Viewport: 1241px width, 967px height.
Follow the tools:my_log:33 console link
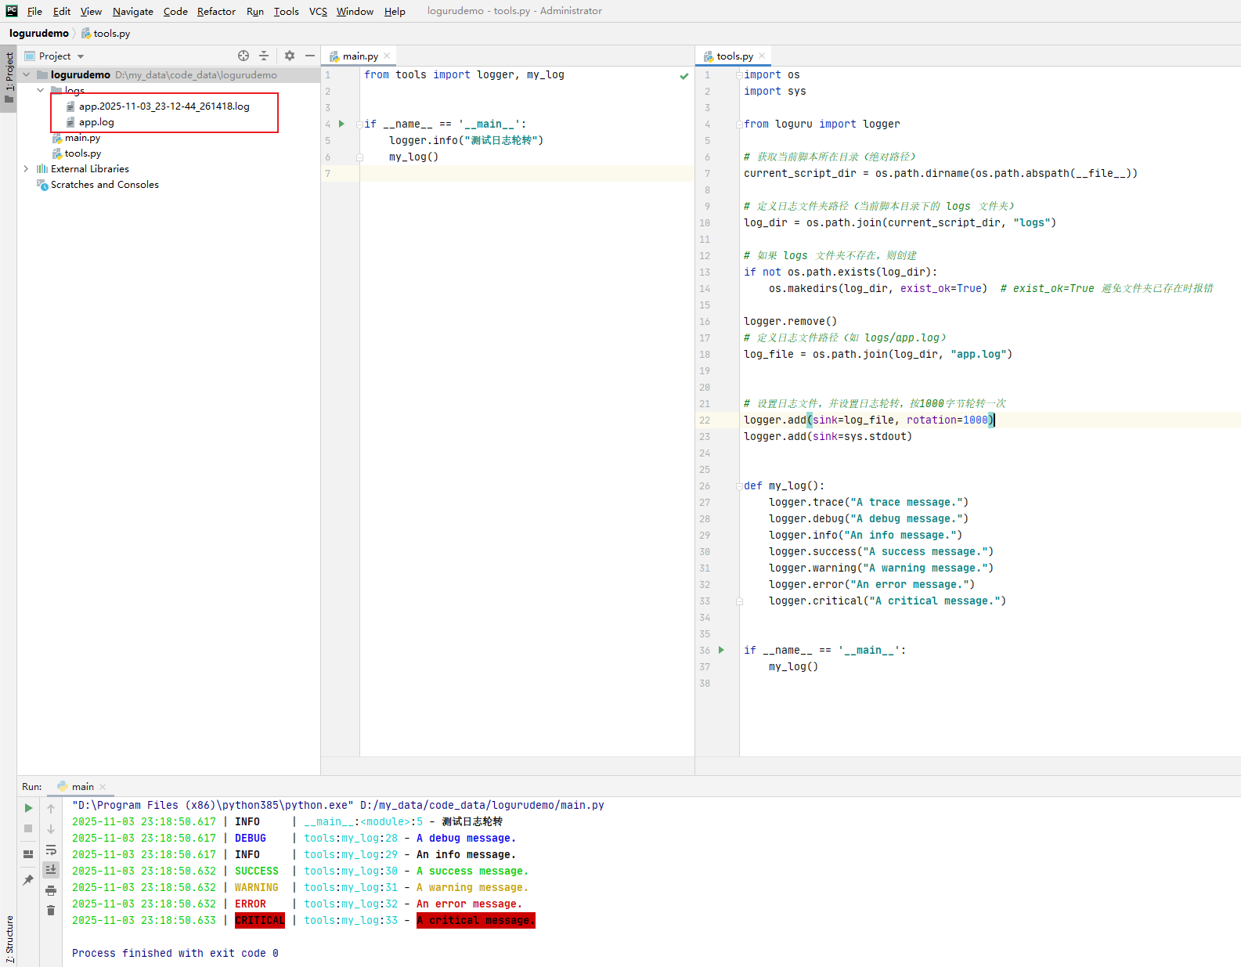click(351, 920)
